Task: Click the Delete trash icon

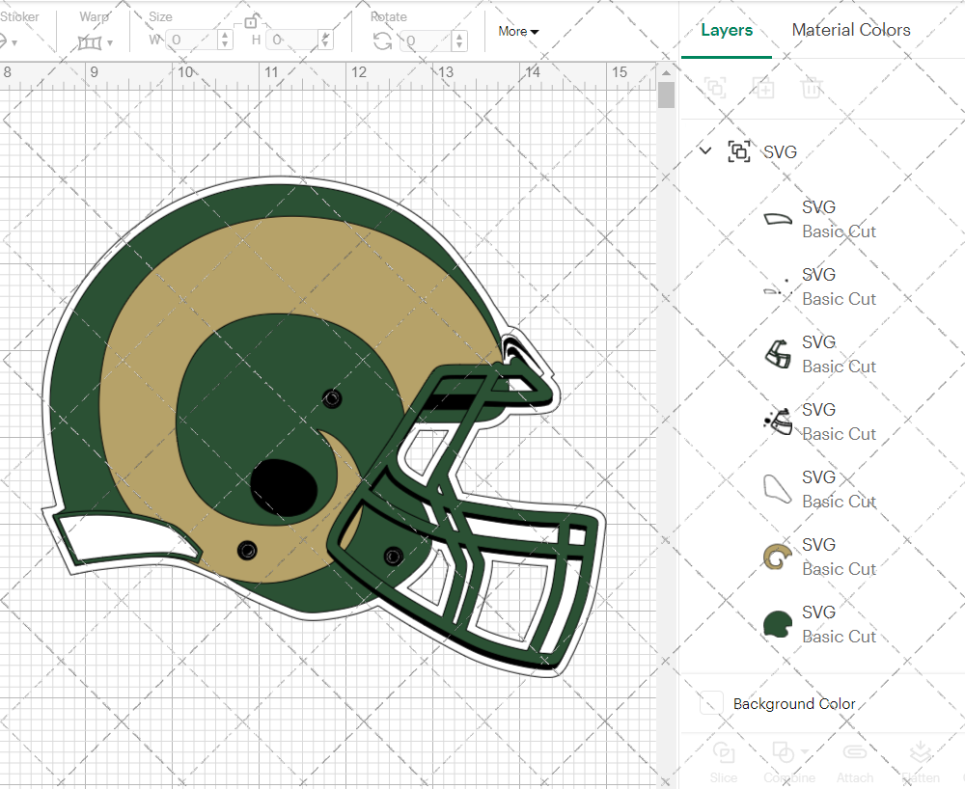Action: pos(812,88)
